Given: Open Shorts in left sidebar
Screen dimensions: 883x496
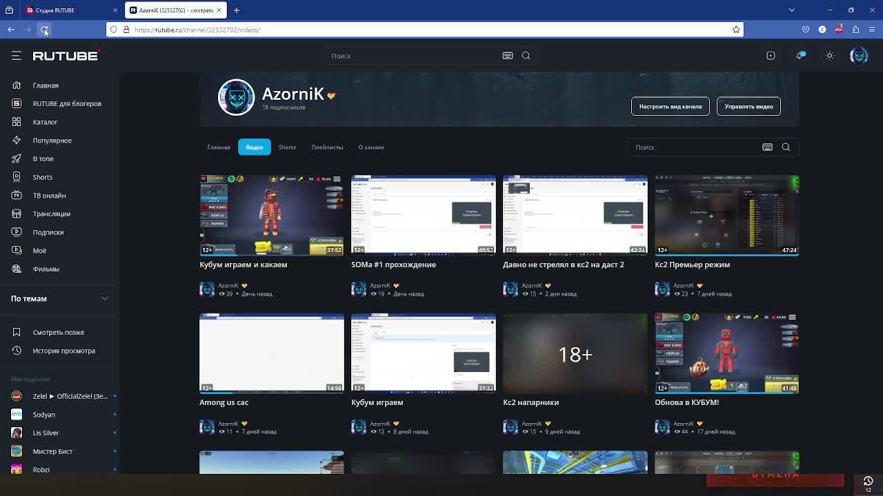Looking at the screenshot, I should pos(42,177).
